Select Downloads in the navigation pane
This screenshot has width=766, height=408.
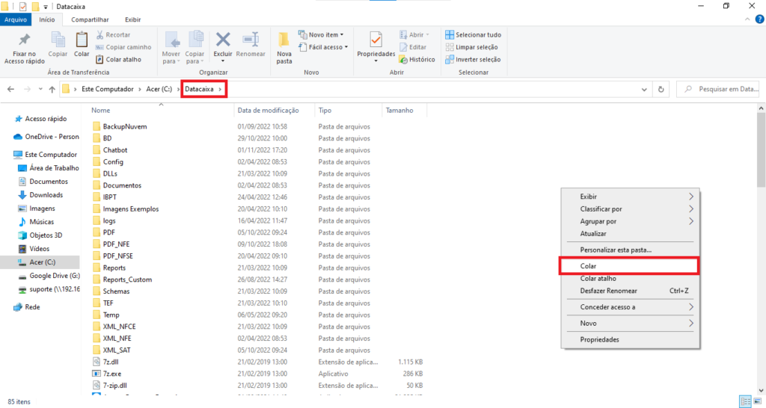pos(46,195)
